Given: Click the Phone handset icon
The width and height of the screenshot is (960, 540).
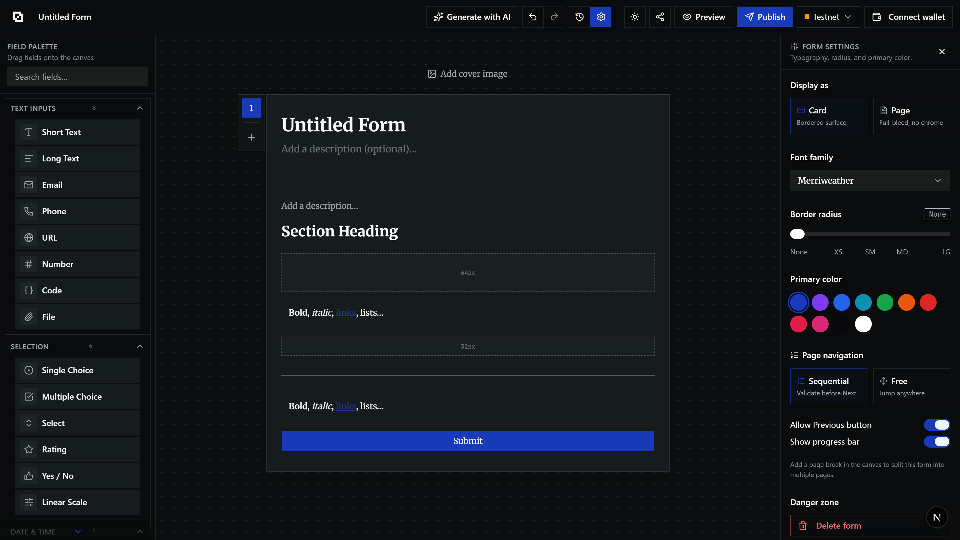Looking at the screenshot, I should [x=29, y=211].
